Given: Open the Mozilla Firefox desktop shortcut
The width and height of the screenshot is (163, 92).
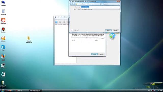Looking at the screenshot, I should coord(3,57).
